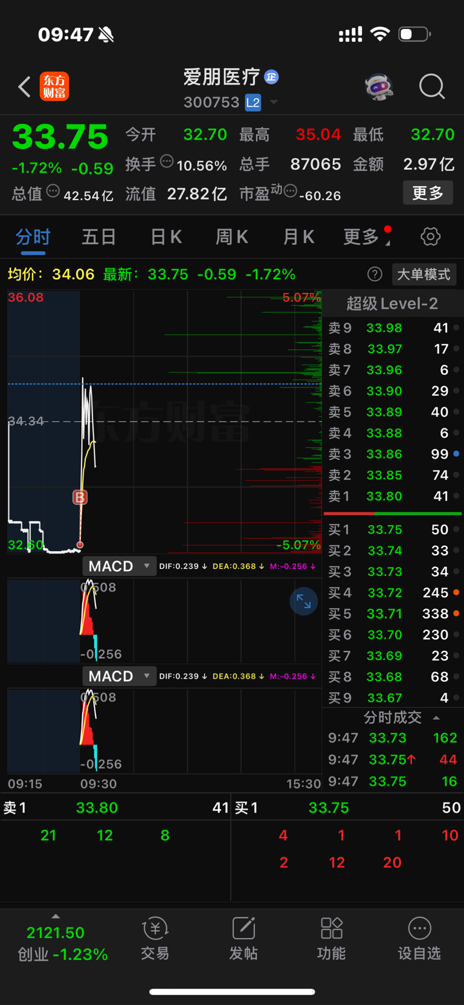The height and width of the screenshot is (1005, 464).
Task: Toggle 大单模式 button
Action: point(424,274)
